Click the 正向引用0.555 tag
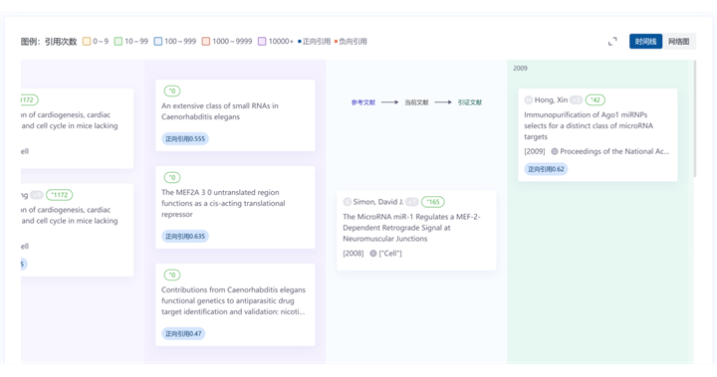The height and width of the screenshot is (377, 717). 185,138
